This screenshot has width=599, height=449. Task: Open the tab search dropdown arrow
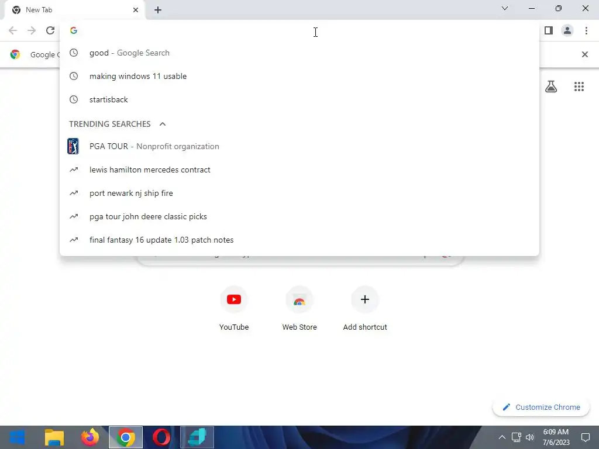(505, 8)
